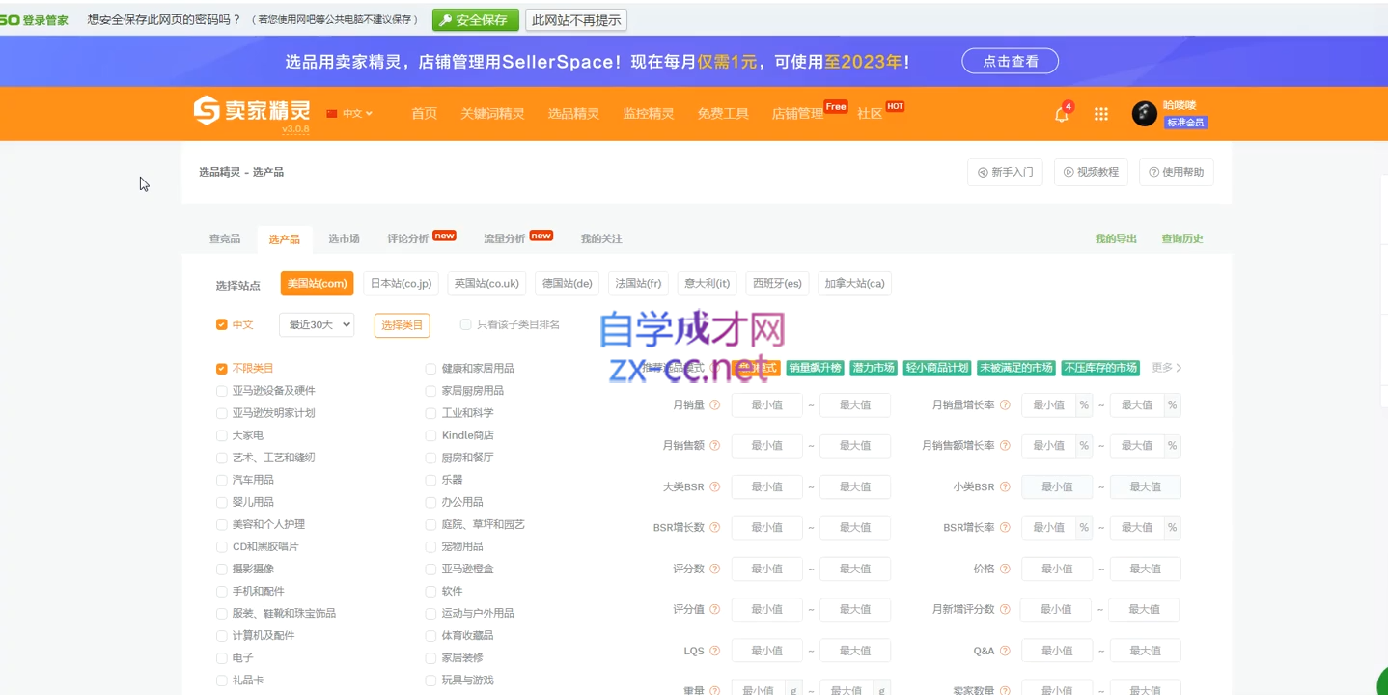Click the SellerSprite logo icon

pyautogui.click(x=207, y=111)
